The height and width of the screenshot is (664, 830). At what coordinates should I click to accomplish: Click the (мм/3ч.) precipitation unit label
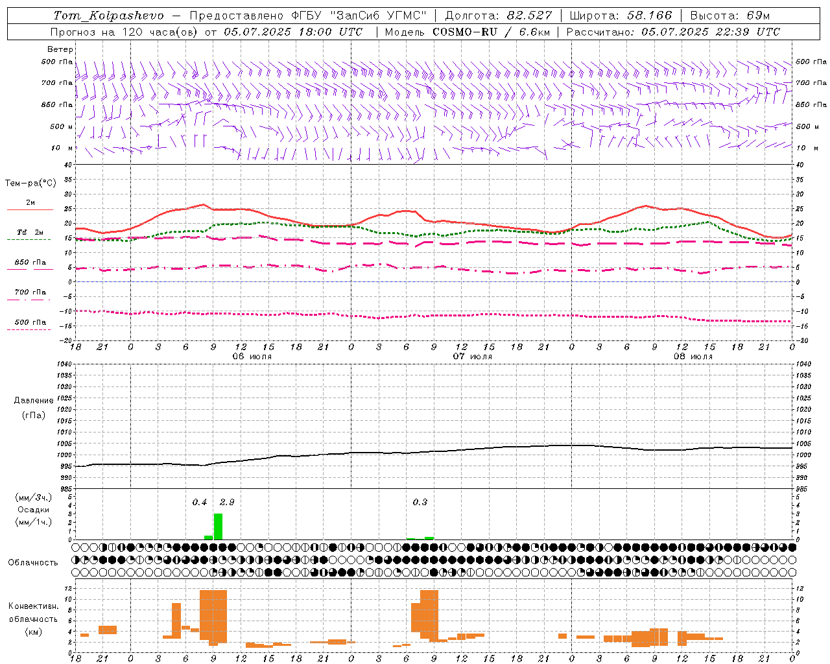34,497
